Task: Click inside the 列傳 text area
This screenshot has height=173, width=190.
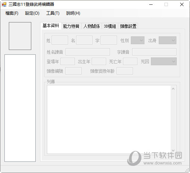Action: tap(109, 119)
